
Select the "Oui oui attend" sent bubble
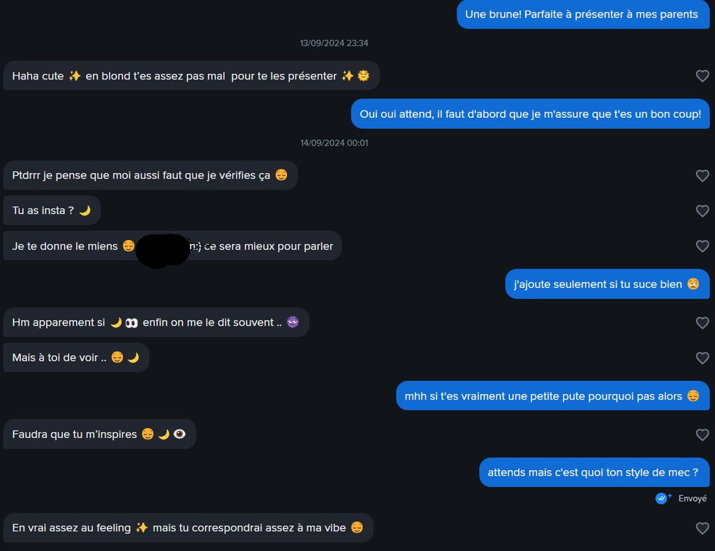pyautogui.click(x=530, y=114)
